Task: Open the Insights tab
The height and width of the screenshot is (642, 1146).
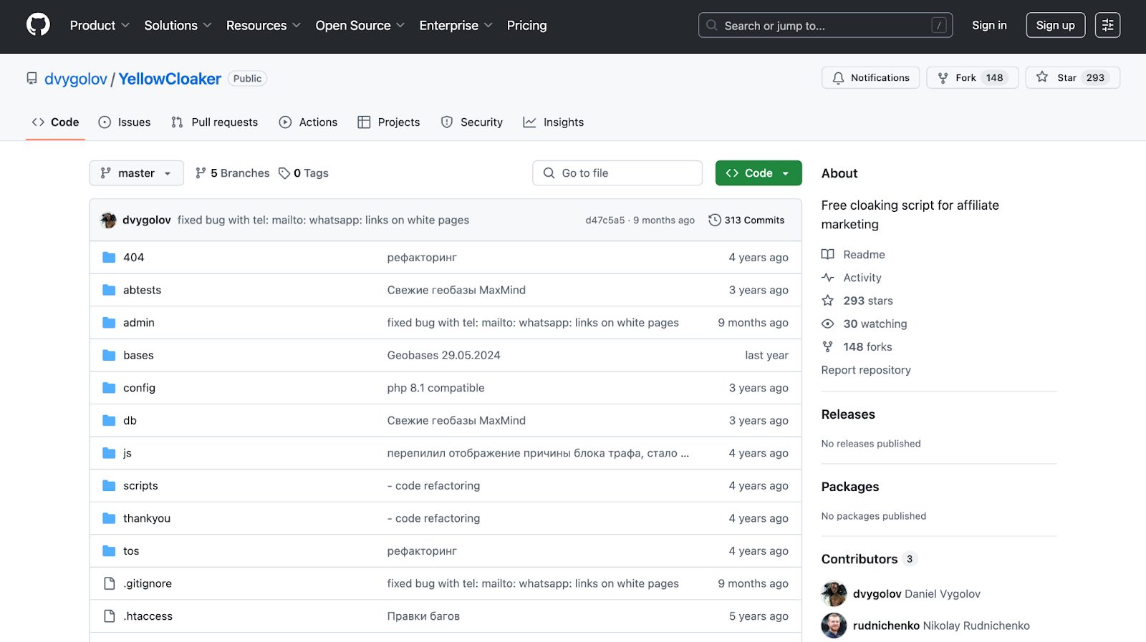Action: (x=554, y=122)
